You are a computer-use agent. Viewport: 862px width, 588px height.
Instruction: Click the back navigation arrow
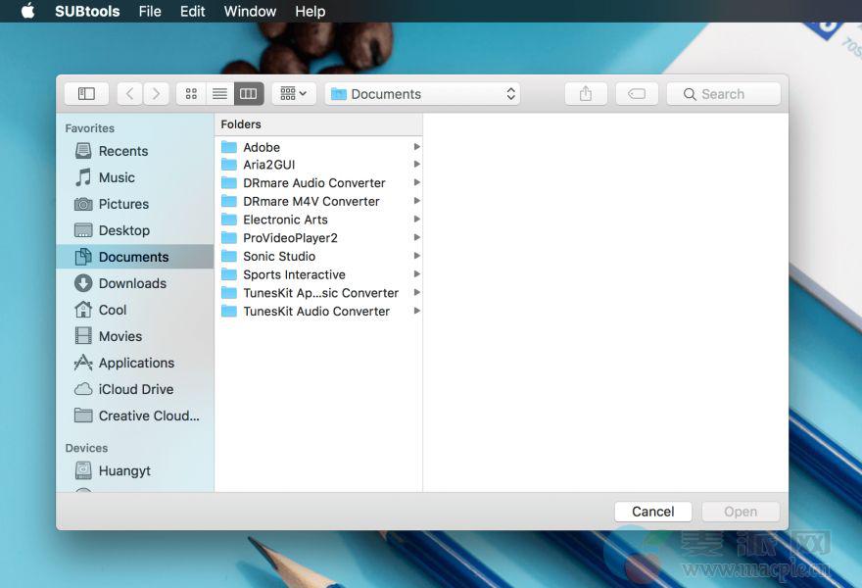tap(130, 94)
